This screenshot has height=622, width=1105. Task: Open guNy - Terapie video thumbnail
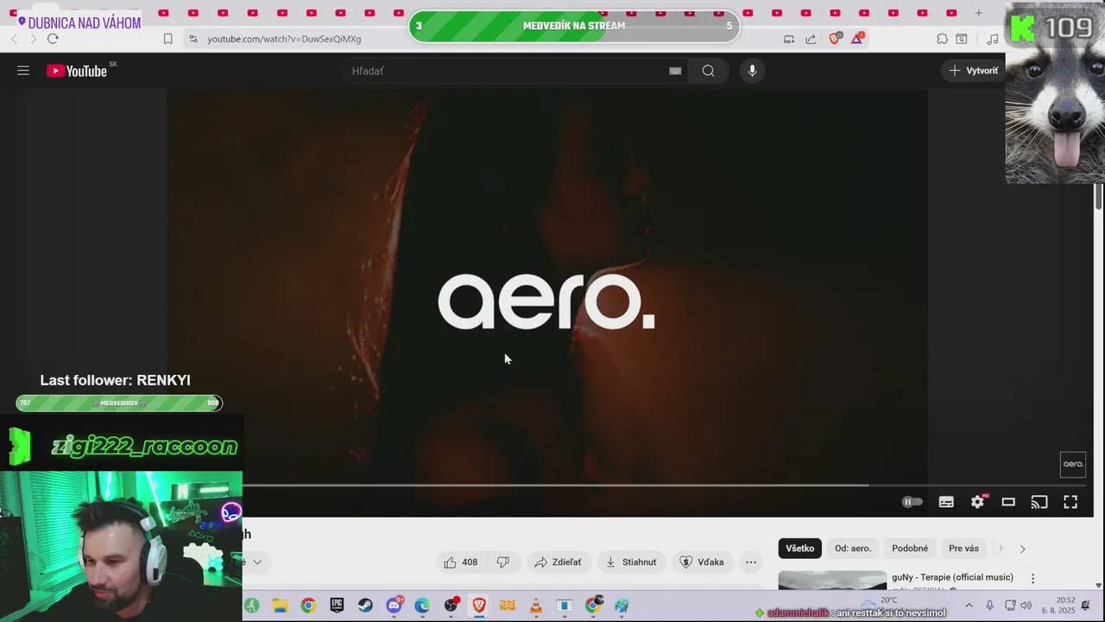tap(832, 581)
